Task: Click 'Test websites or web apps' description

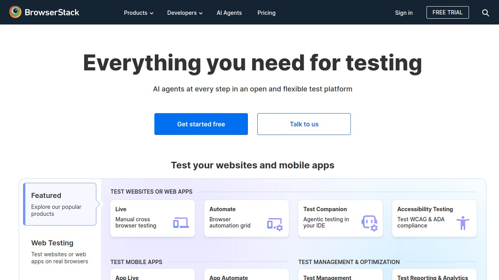Action: 60,258
